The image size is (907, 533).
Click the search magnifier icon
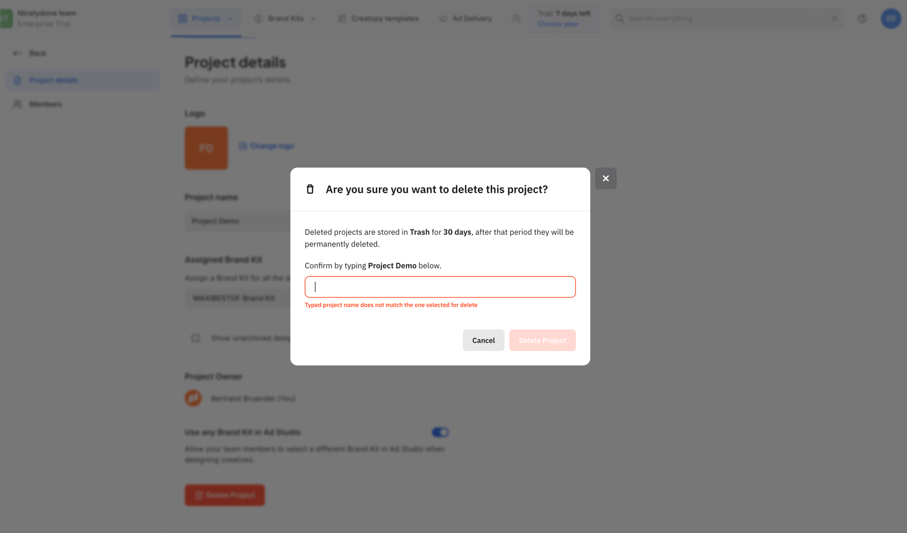click(619, 19)
